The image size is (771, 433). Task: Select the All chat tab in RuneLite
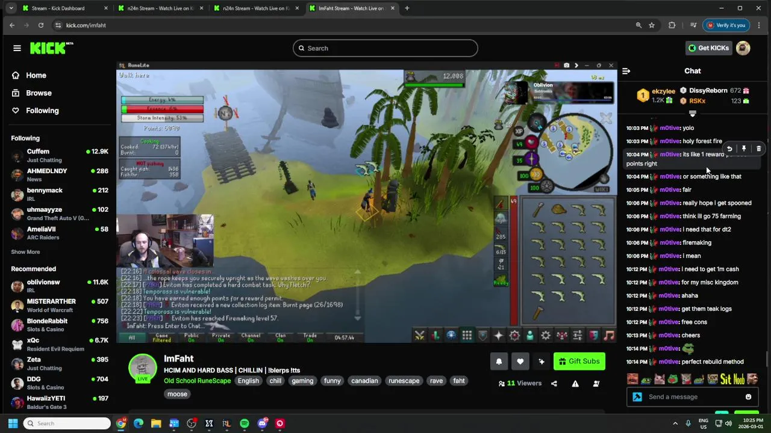click(x=131, y=337)
